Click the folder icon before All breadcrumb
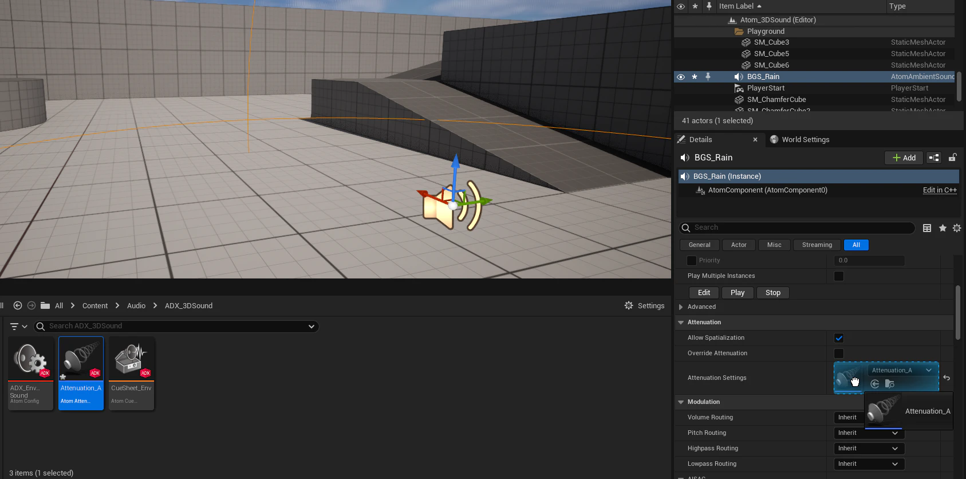Image resolution: width=966 pixels, height=479 pixels. [45, 305]
